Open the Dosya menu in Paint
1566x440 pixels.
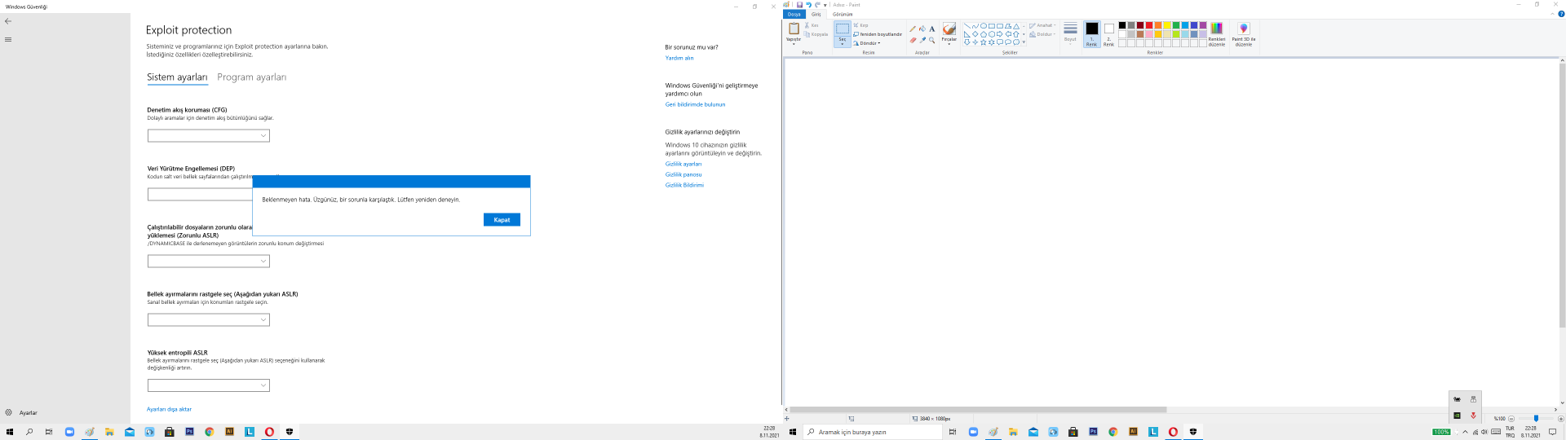(x=794, y=14)
